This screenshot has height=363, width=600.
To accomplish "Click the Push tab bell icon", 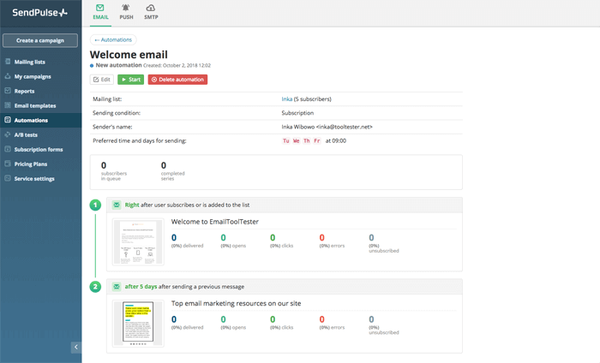I will pyautogui.click(x=126, y=8).
